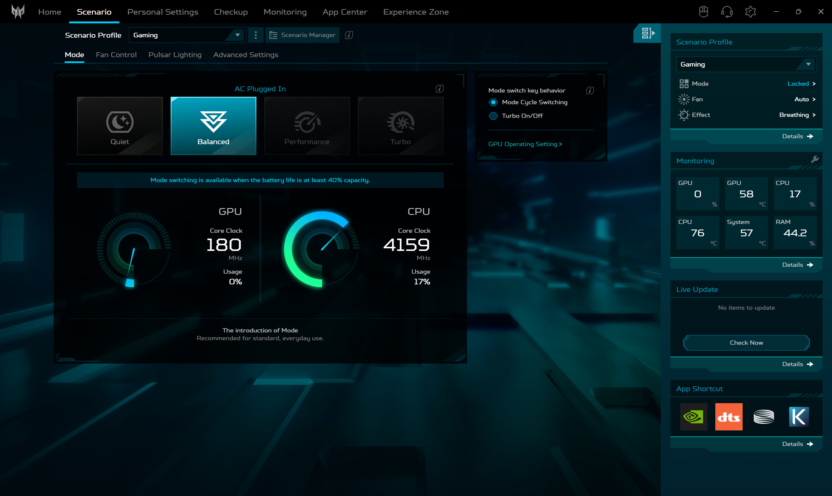The image size is (832, 496).
Task: Click Check Now under Live Update
Action: (746, 342)
